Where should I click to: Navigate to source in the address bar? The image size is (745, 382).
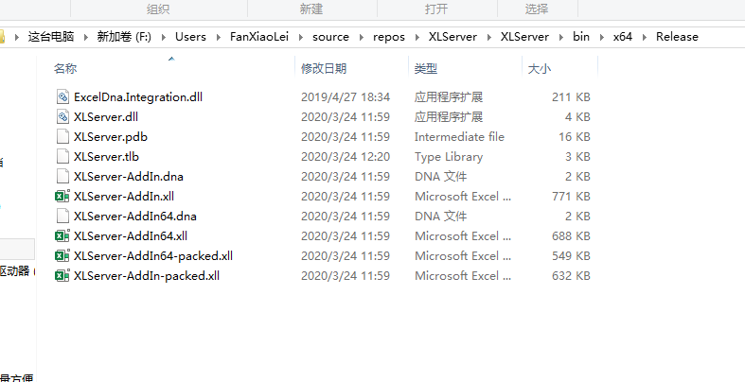[x=330, y=37]
